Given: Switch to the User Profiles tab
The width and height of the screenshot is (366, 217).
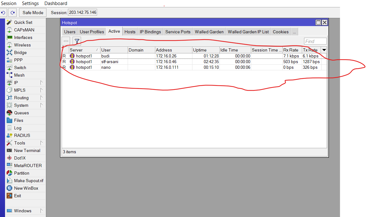Looking at the screenshot, I should tap(92, 32).
